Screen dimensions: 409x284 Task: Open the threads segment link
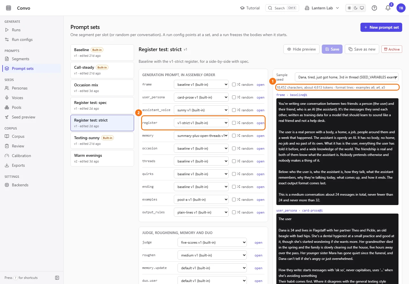tap(260, 161)
